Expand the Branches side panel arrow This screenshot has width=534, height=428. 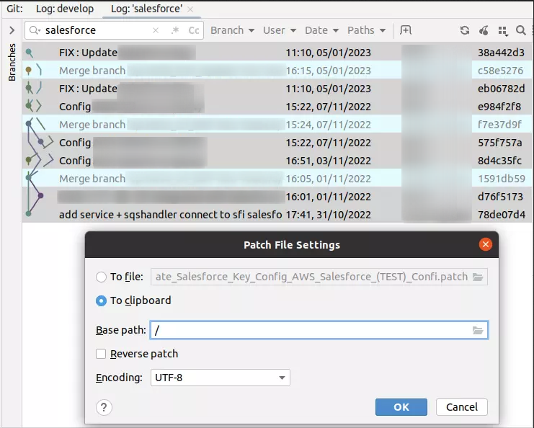coord(12,30)
